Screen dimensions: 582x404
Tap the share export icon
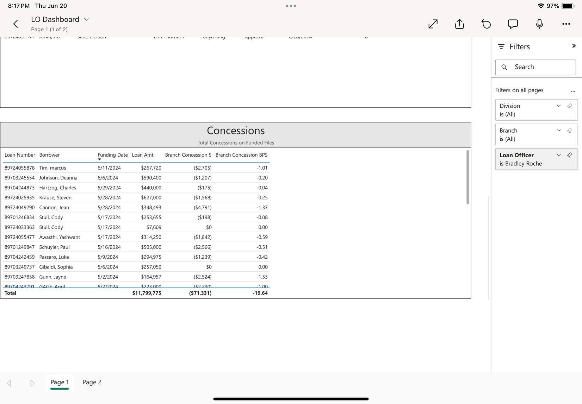459,24
